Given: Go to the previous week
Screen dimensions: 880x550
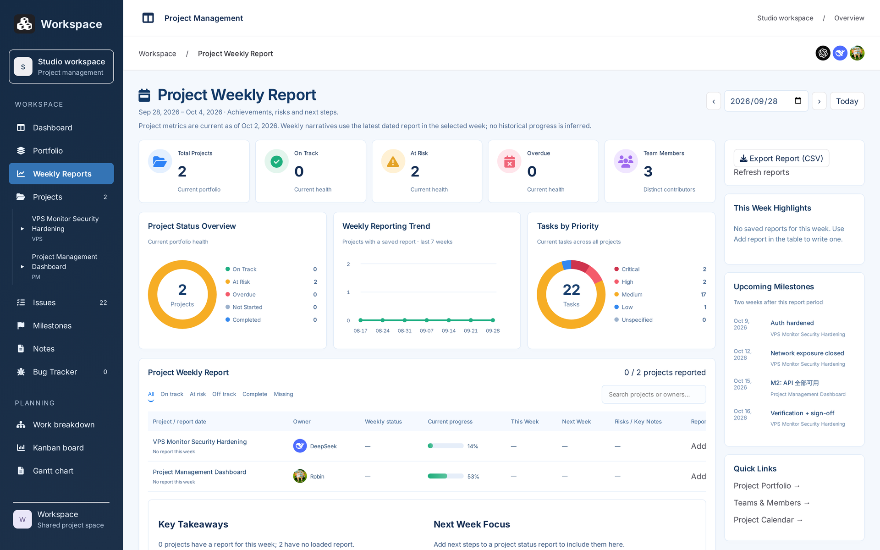Looking at the screenshot, I should click(714, 101).
